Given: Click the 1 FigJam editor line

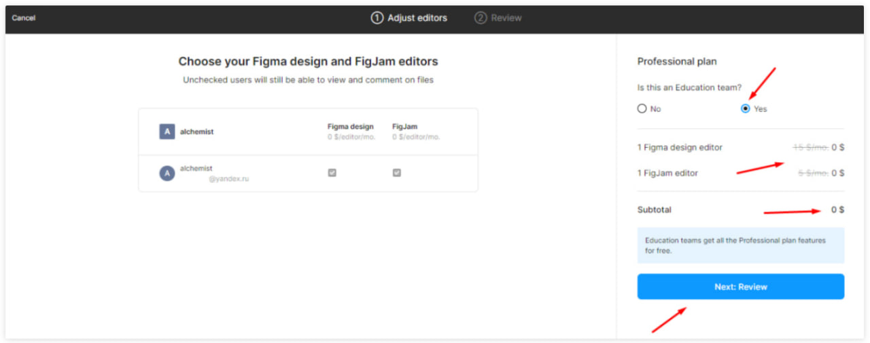Looking at the screenshot, I should [667, 173].
